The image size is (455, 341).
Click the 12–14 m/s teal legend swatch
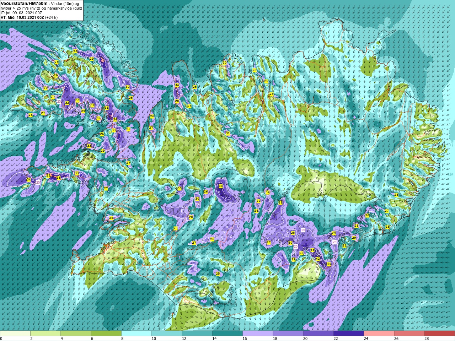coord(197,334)
